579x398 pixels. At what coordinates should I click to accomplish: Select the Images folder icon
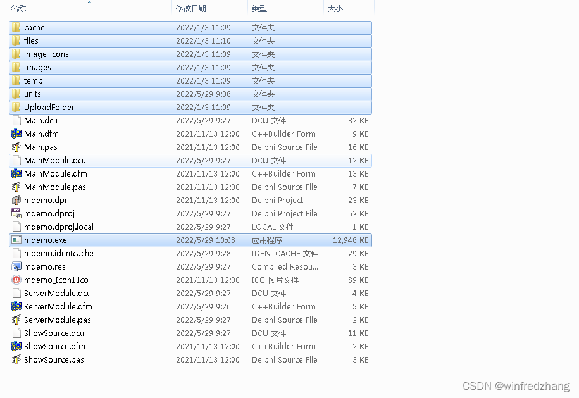tap(16, 67)
